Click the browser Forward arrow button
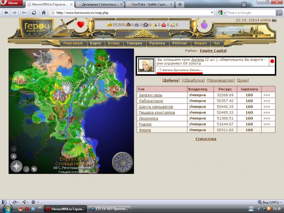 14,13
